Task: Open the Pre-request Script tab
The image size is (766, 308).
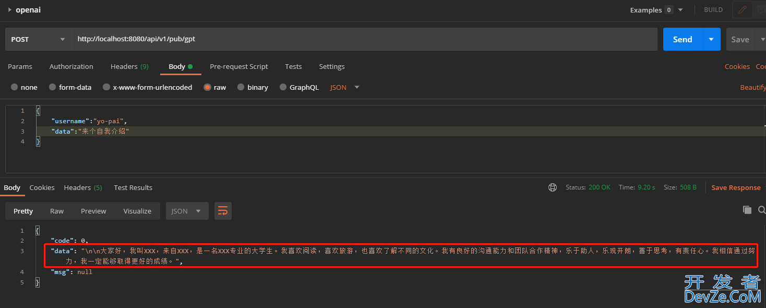Action: click(238, 66)
